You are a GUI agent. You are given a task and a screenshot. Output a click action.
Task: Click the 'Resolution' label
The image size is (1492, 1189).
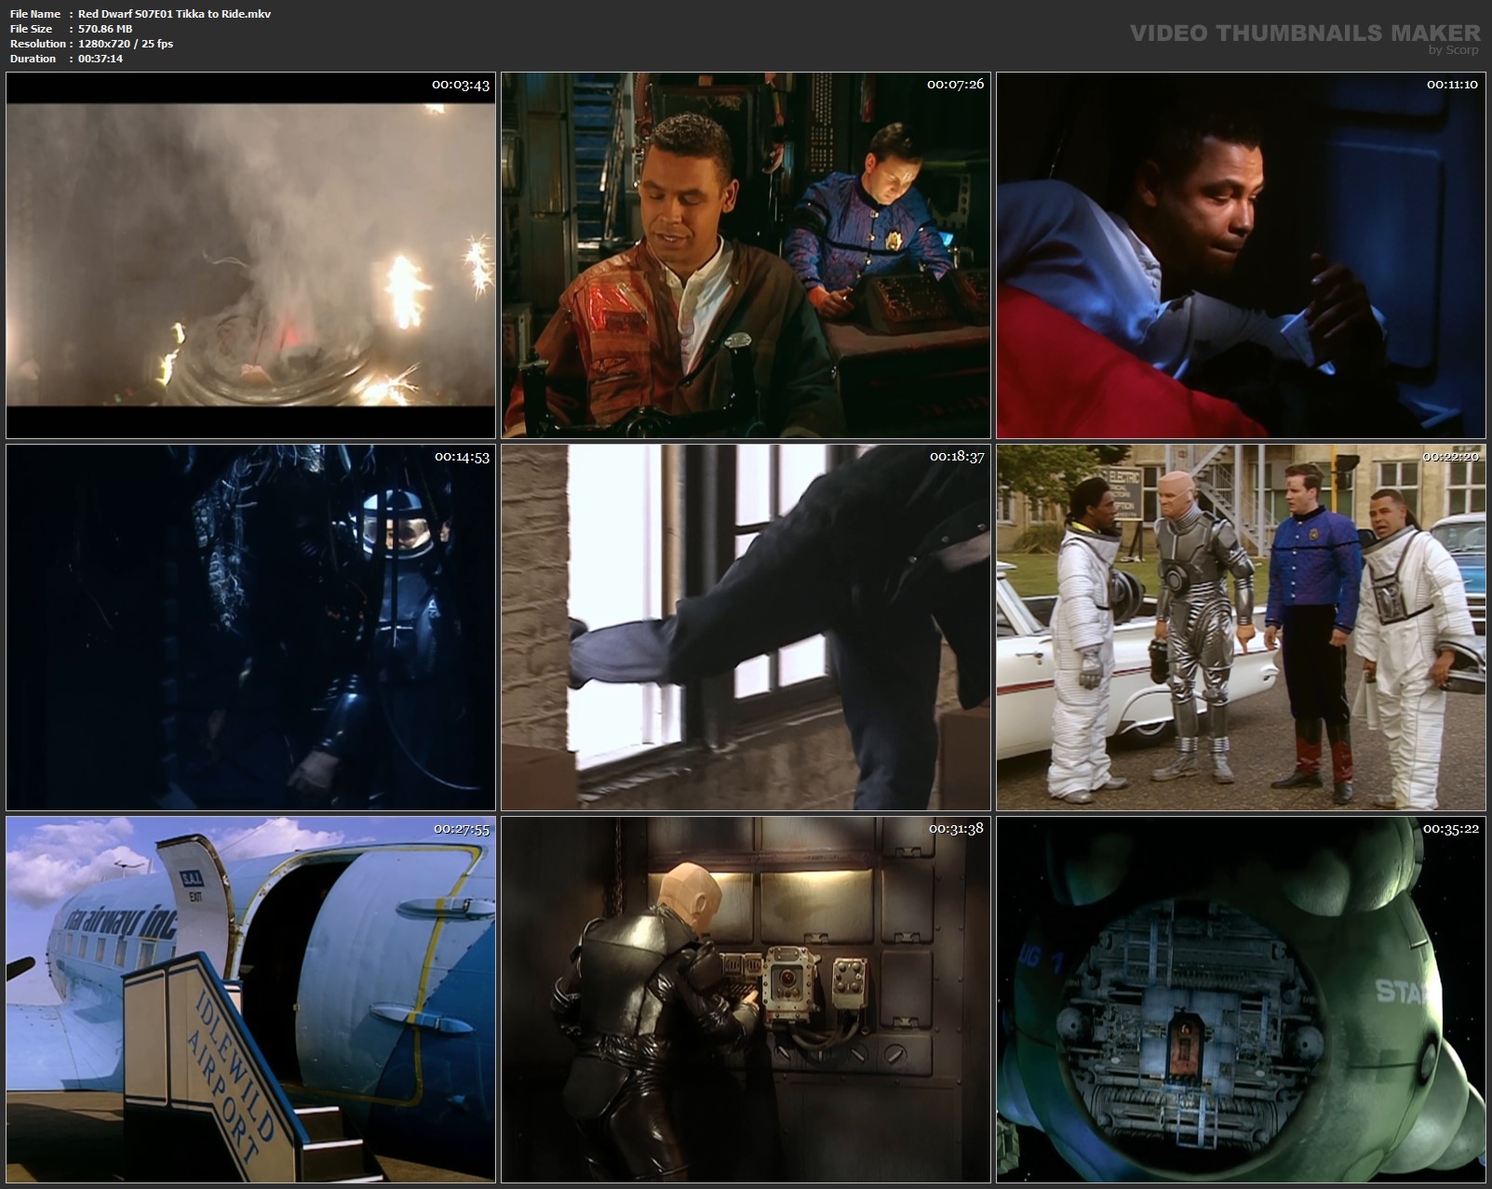37,44
